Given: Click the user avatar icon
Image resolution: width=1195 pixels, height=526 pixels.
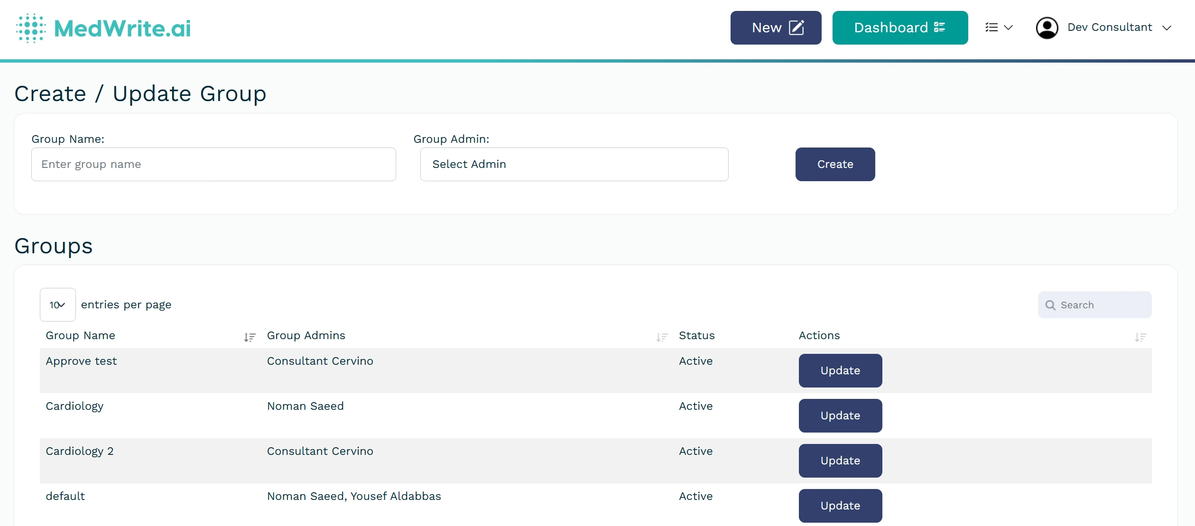Looking at the screenshot, I should click(1047, 28).
